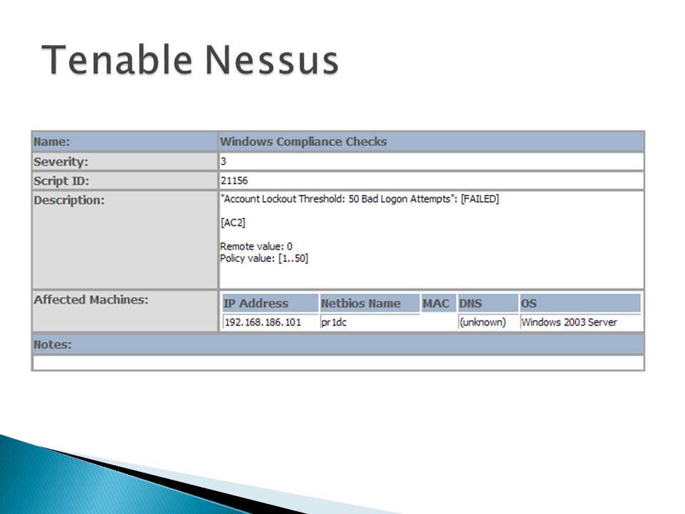
Task: Select the DNS cell '(unknown)'
Action: pyautogui.click(x=488, y=322)
